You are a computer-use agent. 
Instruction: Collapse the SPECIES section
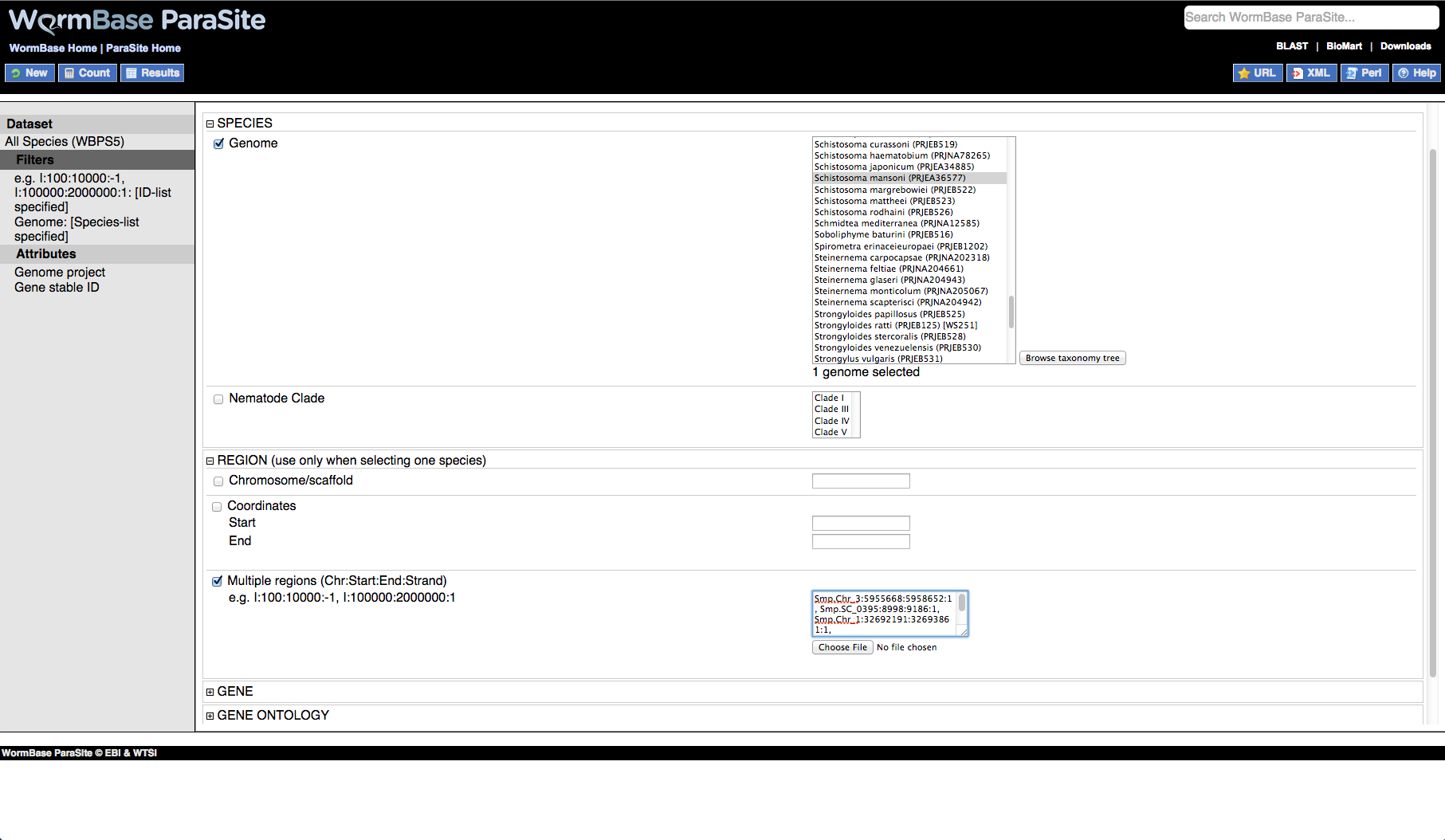tap(210, 124)
